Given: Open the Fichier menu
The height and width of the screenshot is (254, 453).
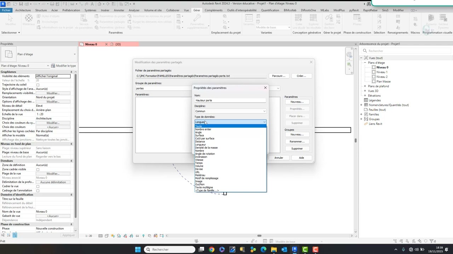Looking at the screenshot, I should [6, 10].
